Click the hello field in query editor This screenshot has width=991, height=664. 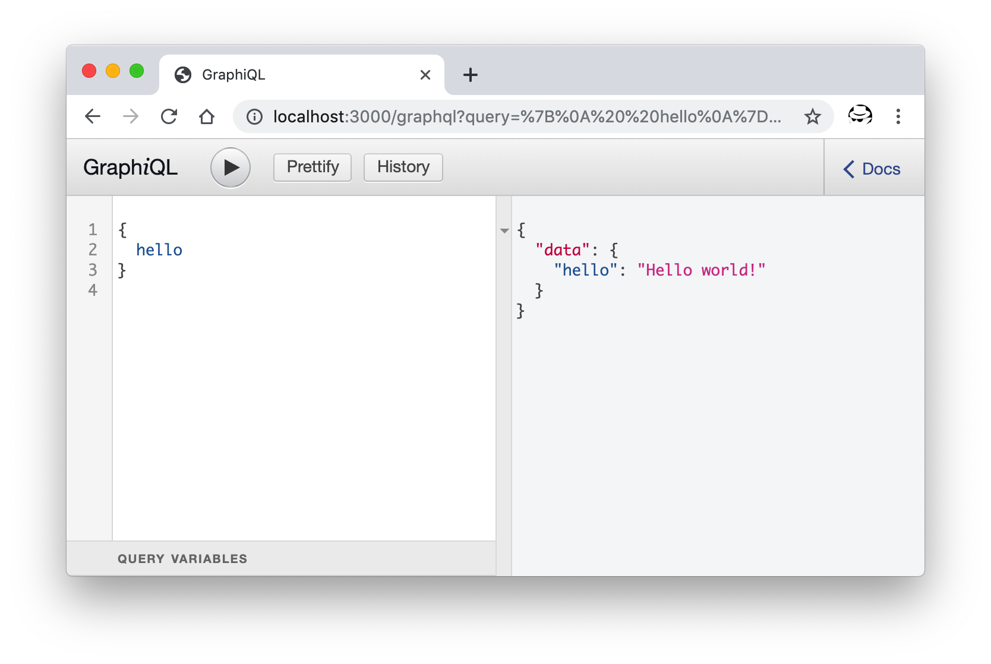tap(159, 250)
